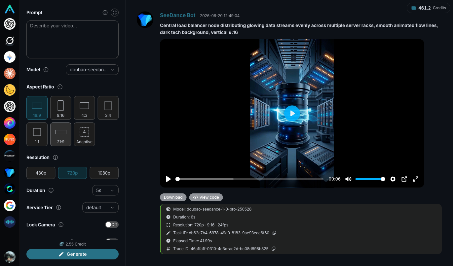The height and width of the screenshot is (266, 453).
Task: Open the Model dropdown
Action: pos(92,70)
